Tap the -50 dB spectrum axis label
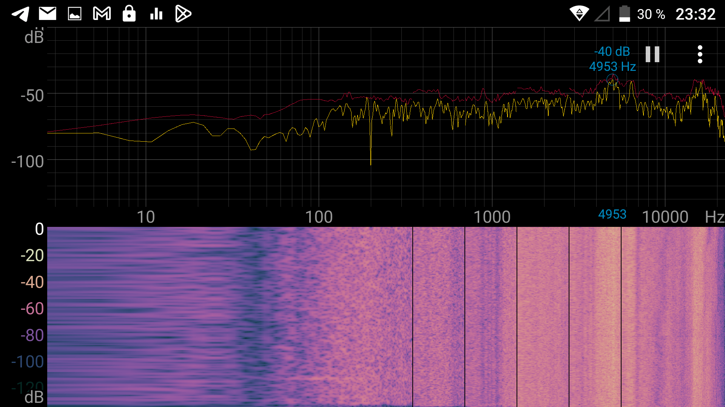This screenshot has height=407, width=725. pos(32,96)
